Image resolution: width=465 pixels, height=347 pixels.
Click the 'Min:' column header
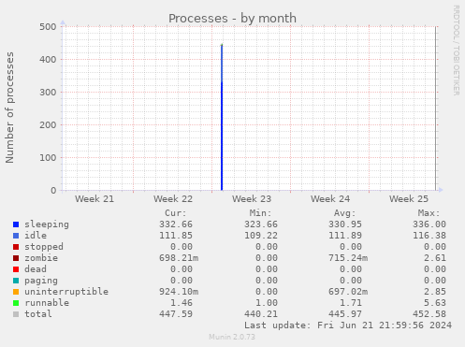pyautogui.click(x=260, y=213)
